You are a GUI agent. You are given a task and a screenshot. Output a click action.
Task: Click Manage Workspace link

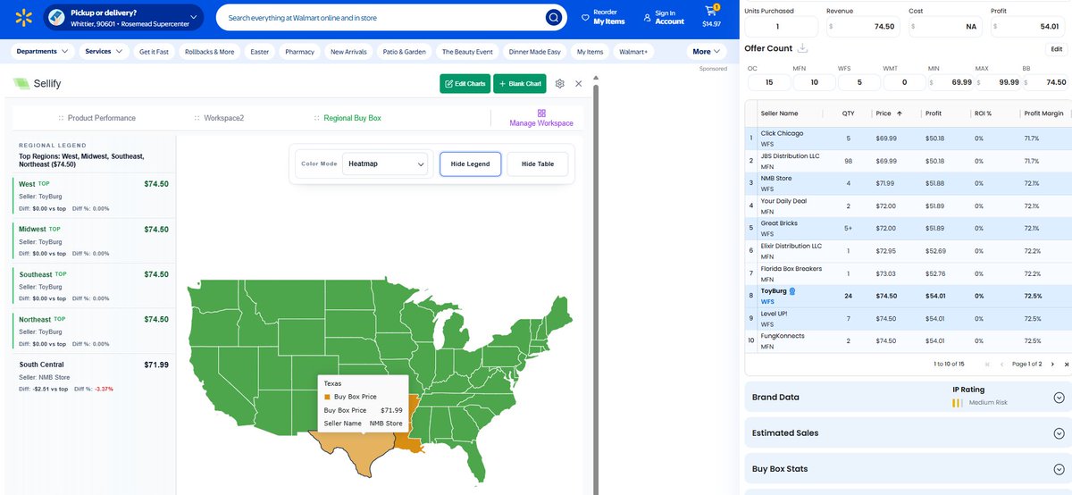[541, 123]
